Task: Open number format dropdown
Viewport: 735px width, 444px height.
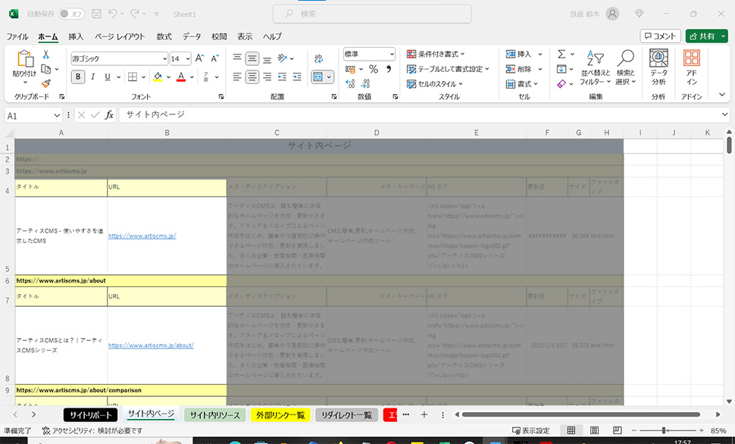Action: 392,55
